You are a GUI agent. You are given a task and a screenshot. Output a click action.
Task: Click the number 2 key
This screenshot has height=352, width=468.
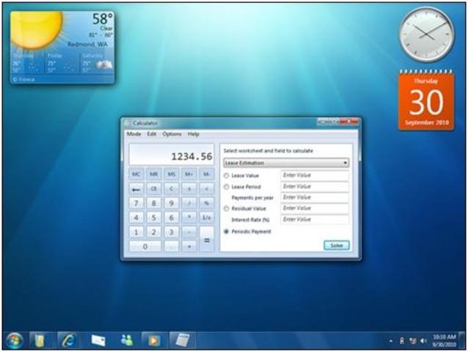154,232
